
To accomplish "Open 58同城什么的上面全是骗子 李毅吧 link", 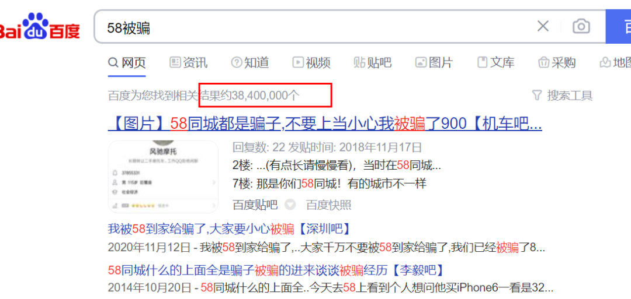I will pos(276,270).
